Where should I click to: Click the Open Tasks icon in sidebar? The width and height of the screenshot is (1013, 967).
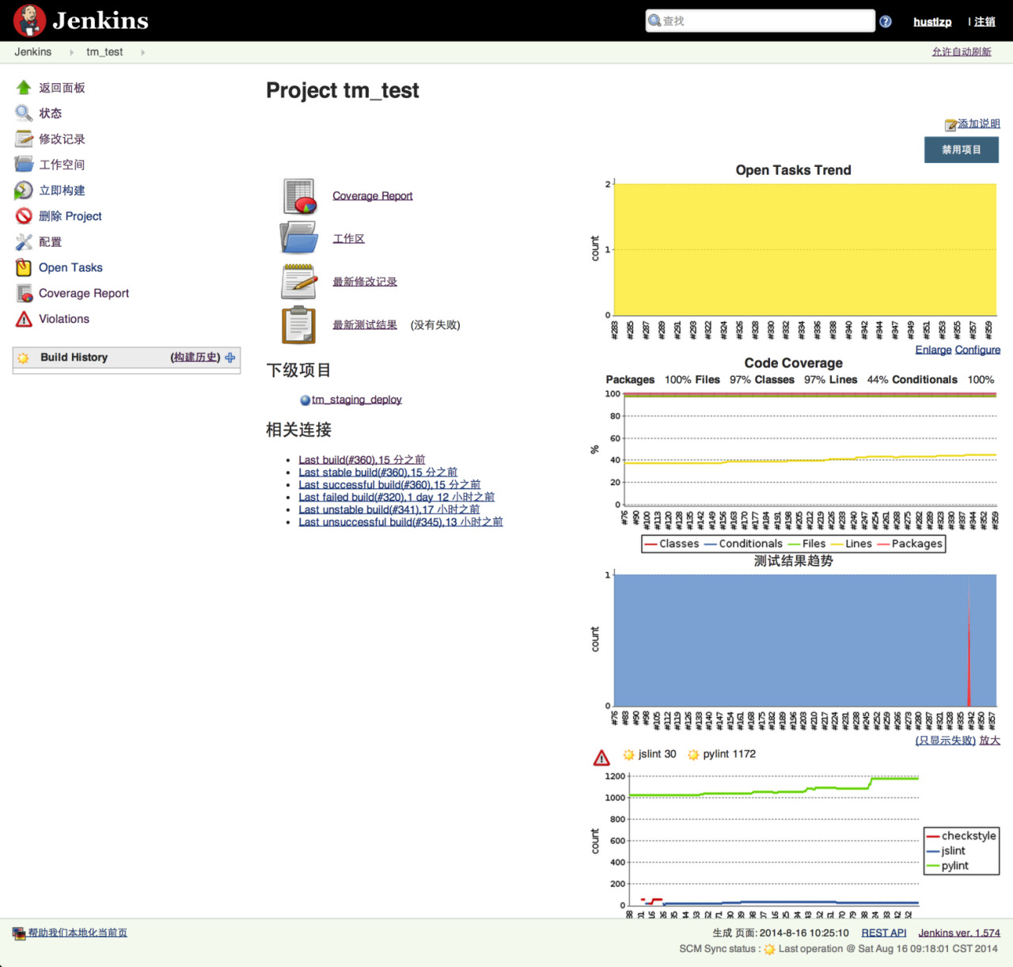pos(24,267)
